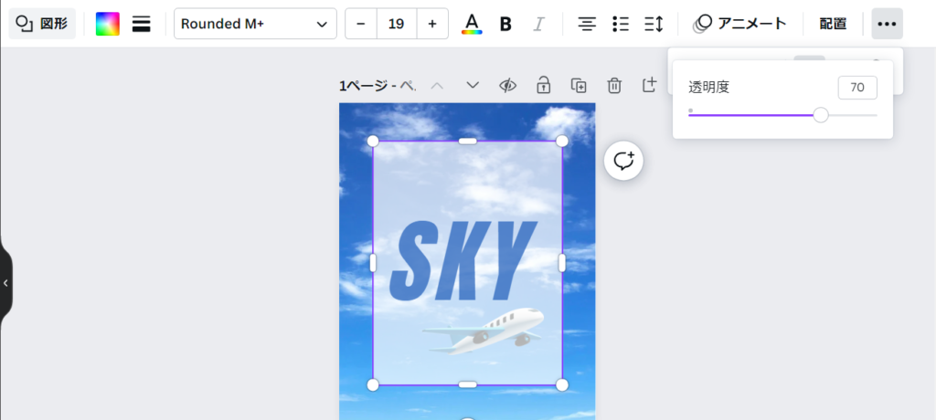Screen dimensions: 936x420
Task: Toggle italic formatting
Action: click(x=538, y=24)
